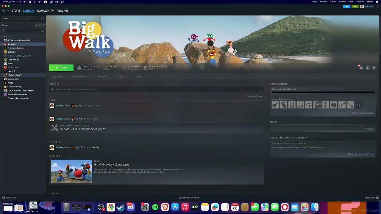This screenshot has width=381, height=214.
Task: Open the Games menu in the menu bar
Action: click(x=333, y=2)
